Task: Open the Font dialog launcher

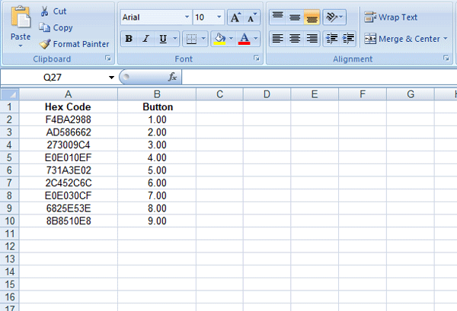Action: coord(257,59)
